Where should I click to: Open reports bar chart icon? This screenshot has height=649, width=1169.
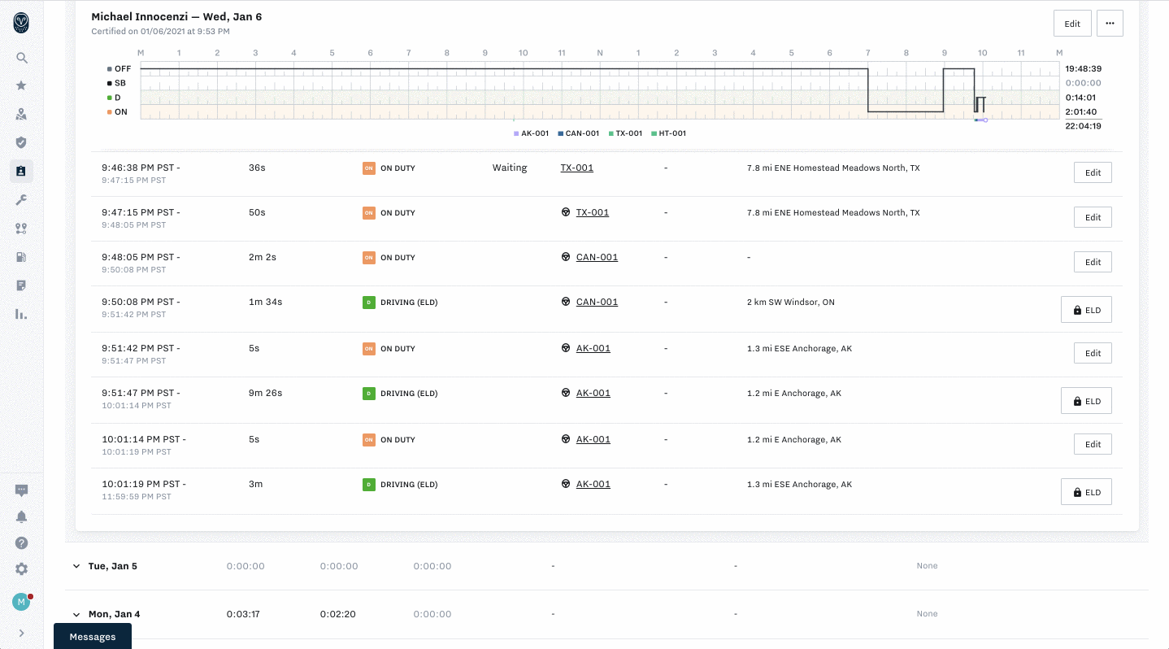point(22,314)
